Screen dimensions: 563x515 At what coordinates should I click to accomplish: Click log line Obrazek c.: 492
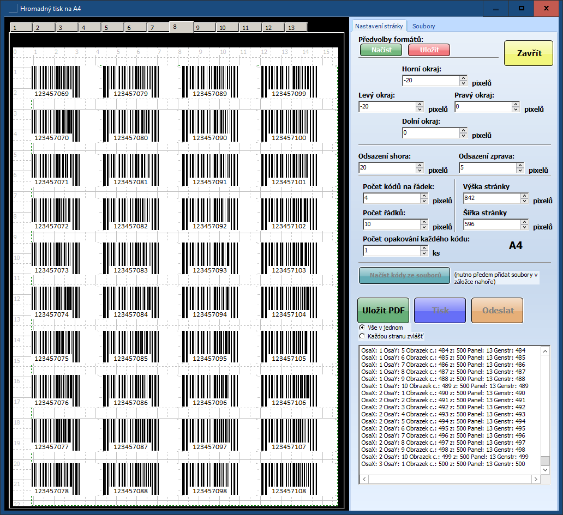443,407
